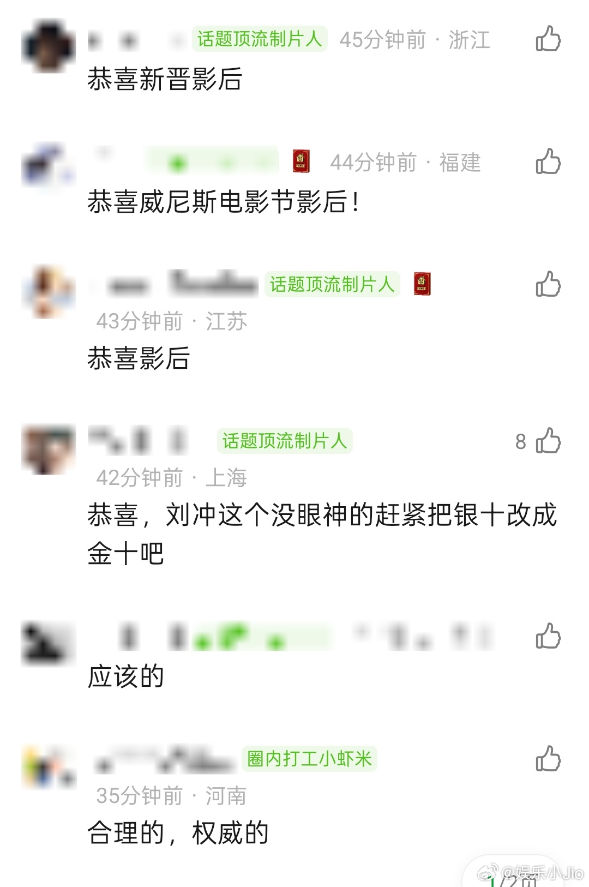Open the Jiangsu commenter's avatar
The image size is (589, 887).
pos(49,291)
